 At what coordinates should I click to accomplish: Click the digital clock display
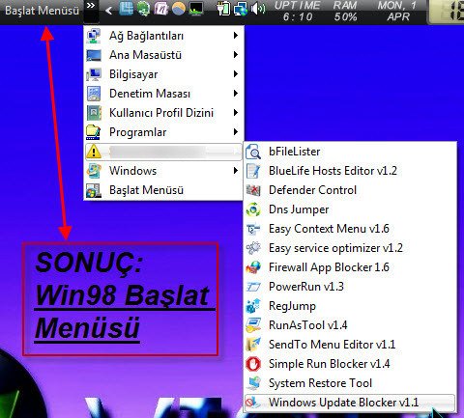(x=447, y=12)
